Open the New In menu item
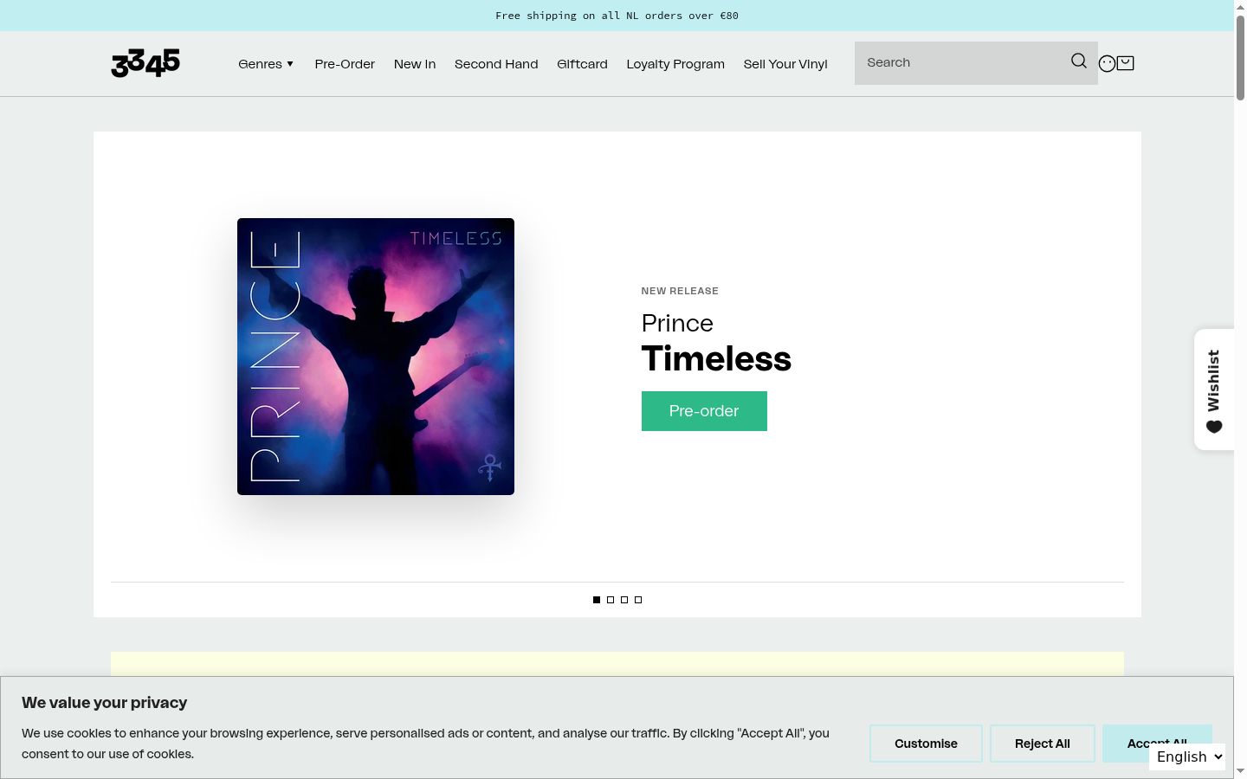The width and height of the screenshot is (1247, 779). (415, 64)
